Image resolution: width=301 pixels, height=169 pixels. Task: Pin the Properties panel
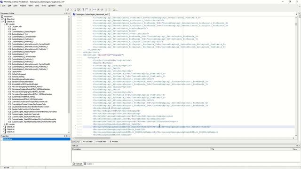(x=67, y=136)
